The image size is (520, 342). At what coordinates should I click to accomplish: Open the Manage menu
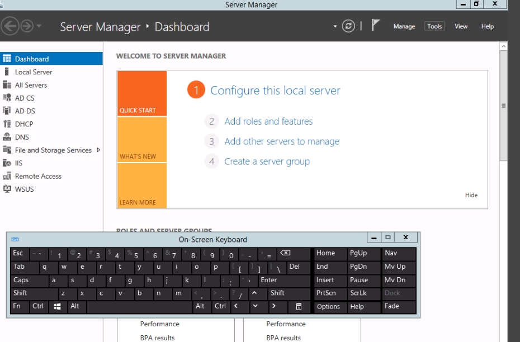click(404, 26)
